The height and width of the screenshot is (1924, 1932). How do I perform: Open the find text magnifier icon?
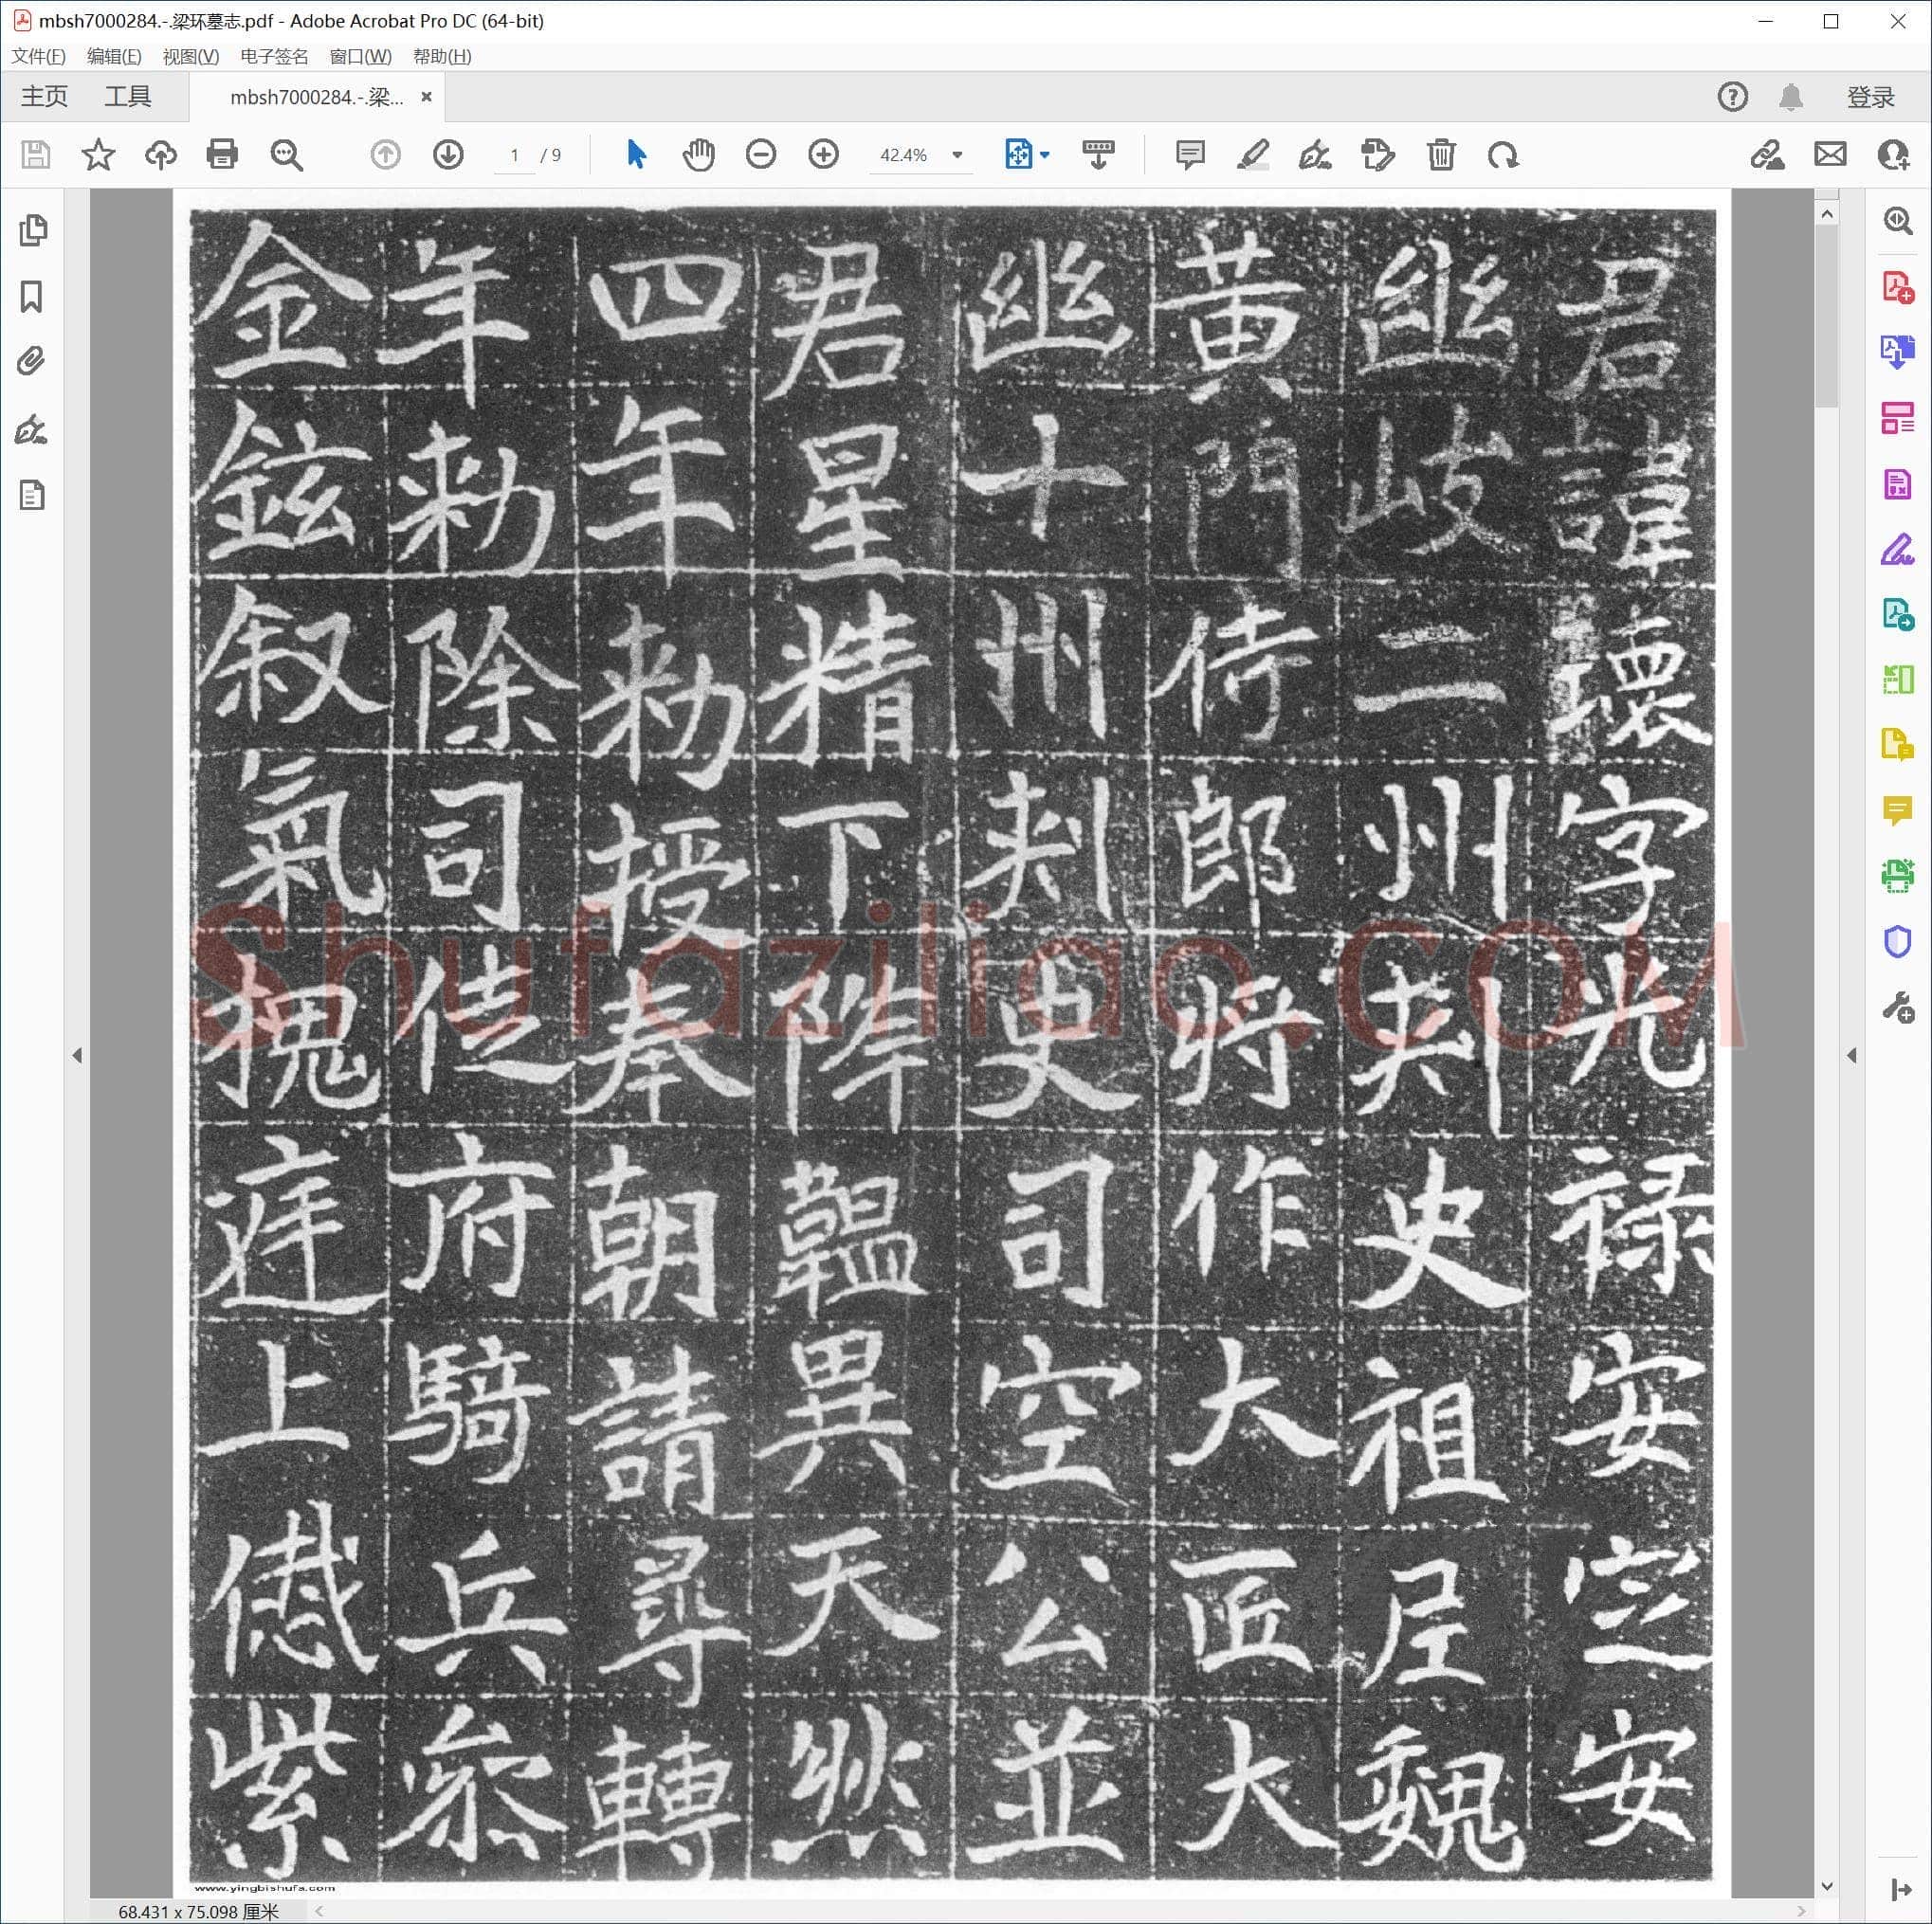(x=287, y=155)
